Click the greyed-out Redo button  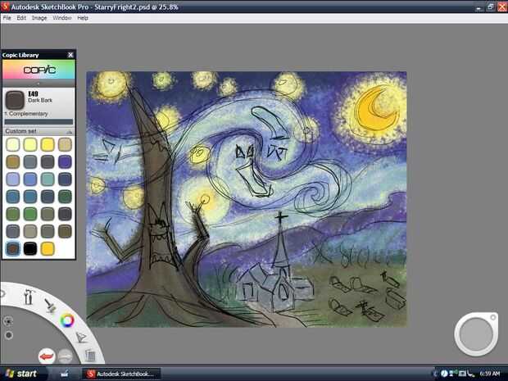[65, 356]
